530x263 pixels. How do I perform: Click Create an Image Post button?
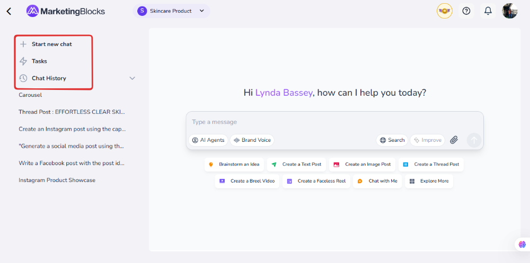point(363,165)
